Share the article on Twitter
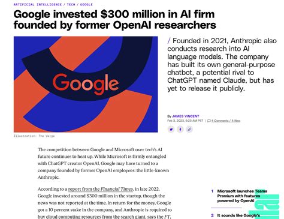 coord(171,129)
